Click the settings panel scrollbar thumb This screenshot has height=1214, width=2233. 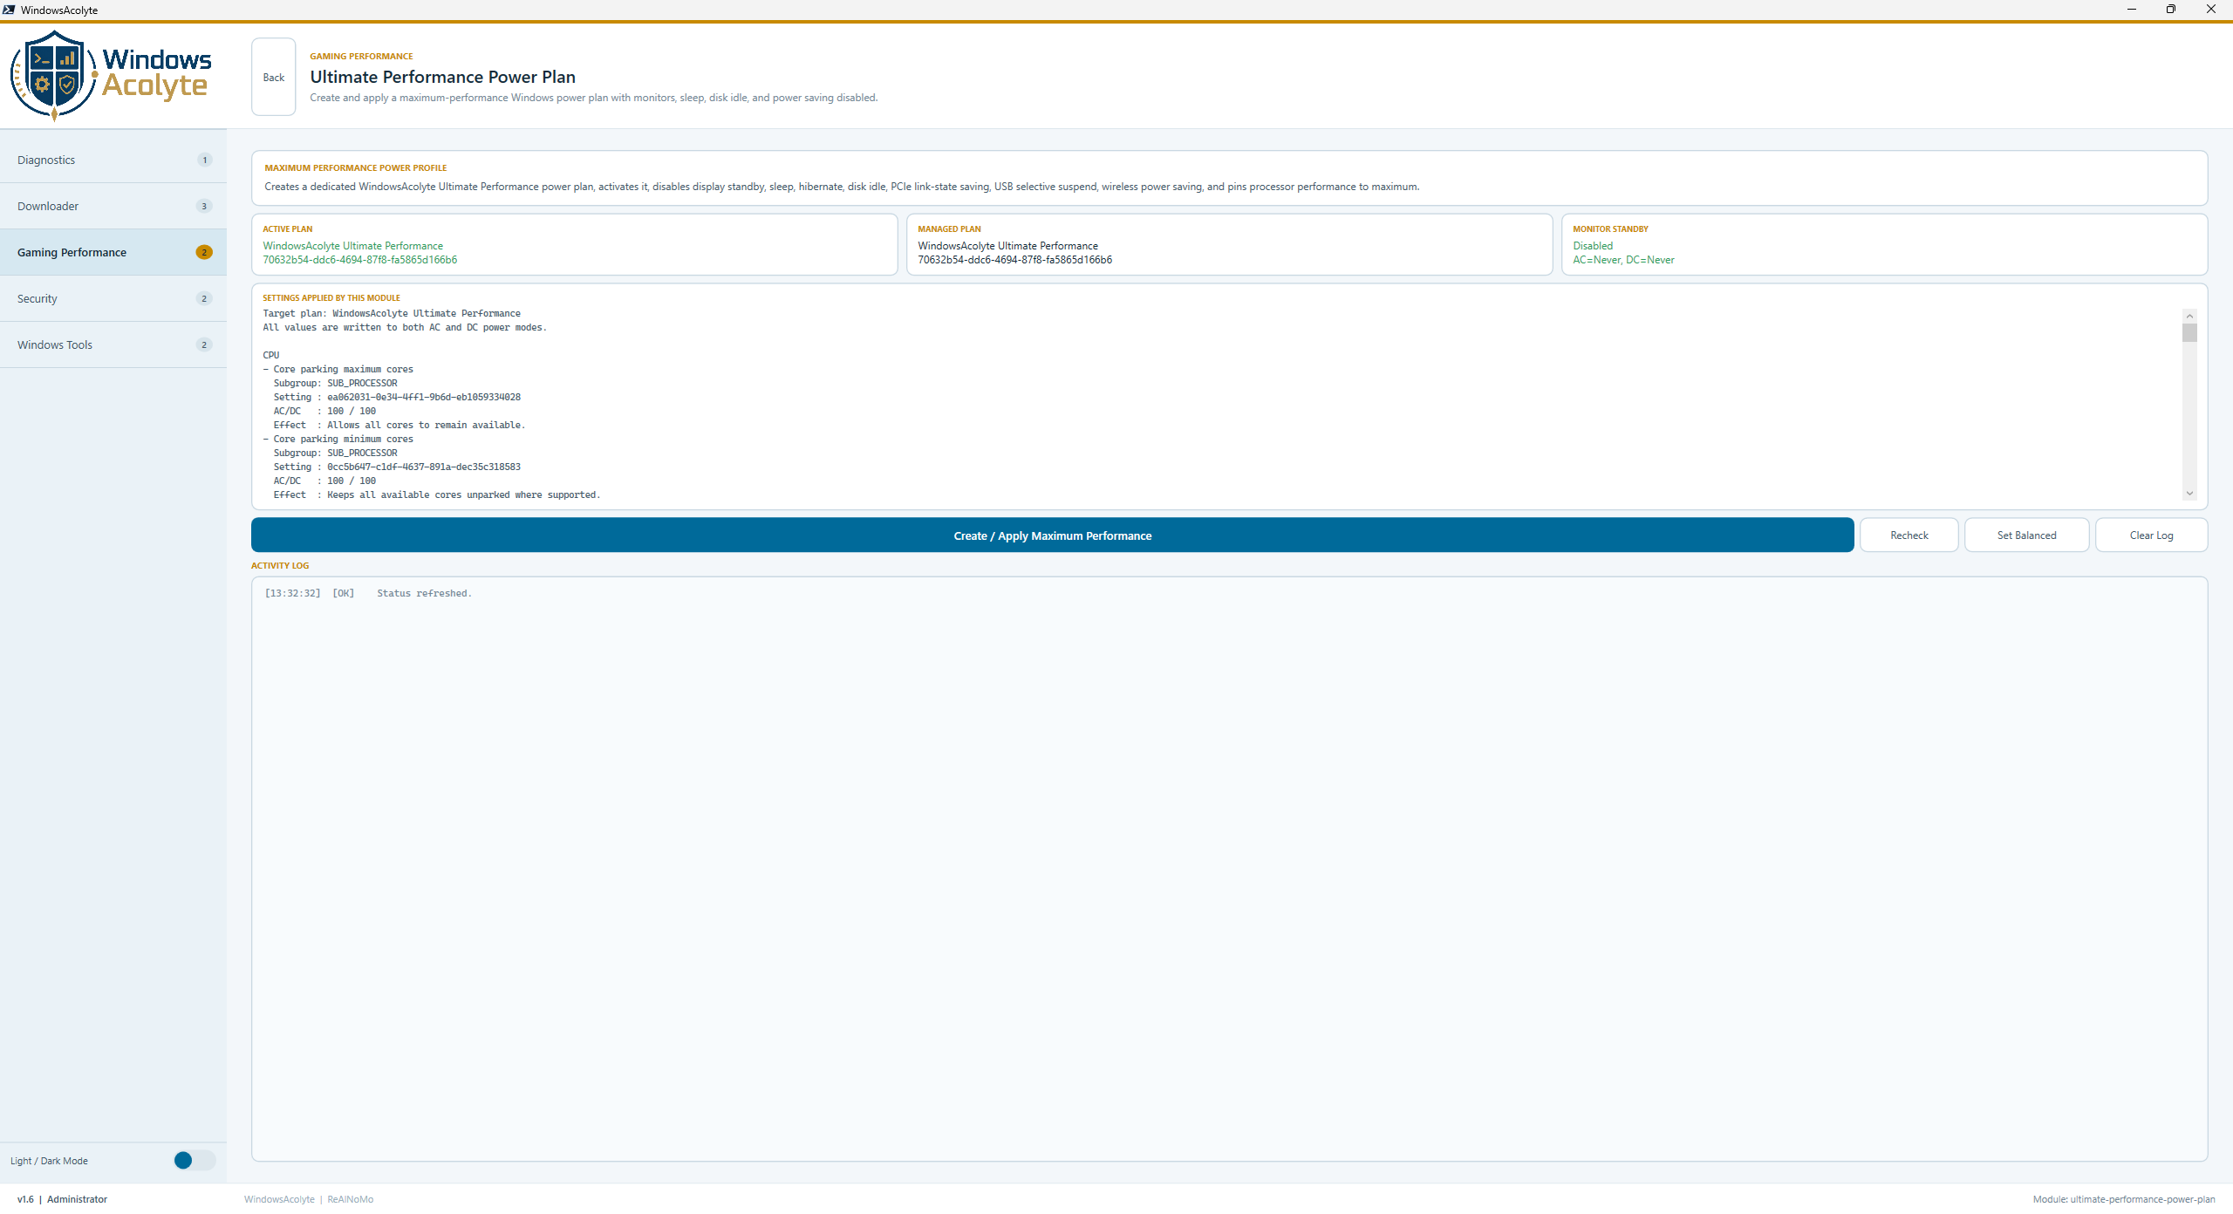point(2189,332)
